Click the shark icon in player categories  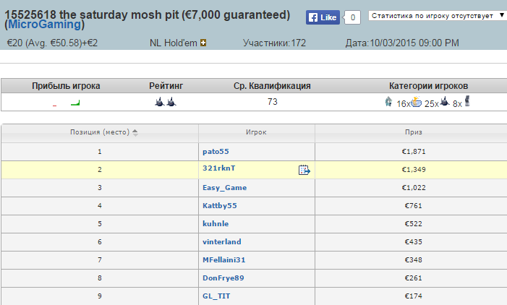click(445, 101)
